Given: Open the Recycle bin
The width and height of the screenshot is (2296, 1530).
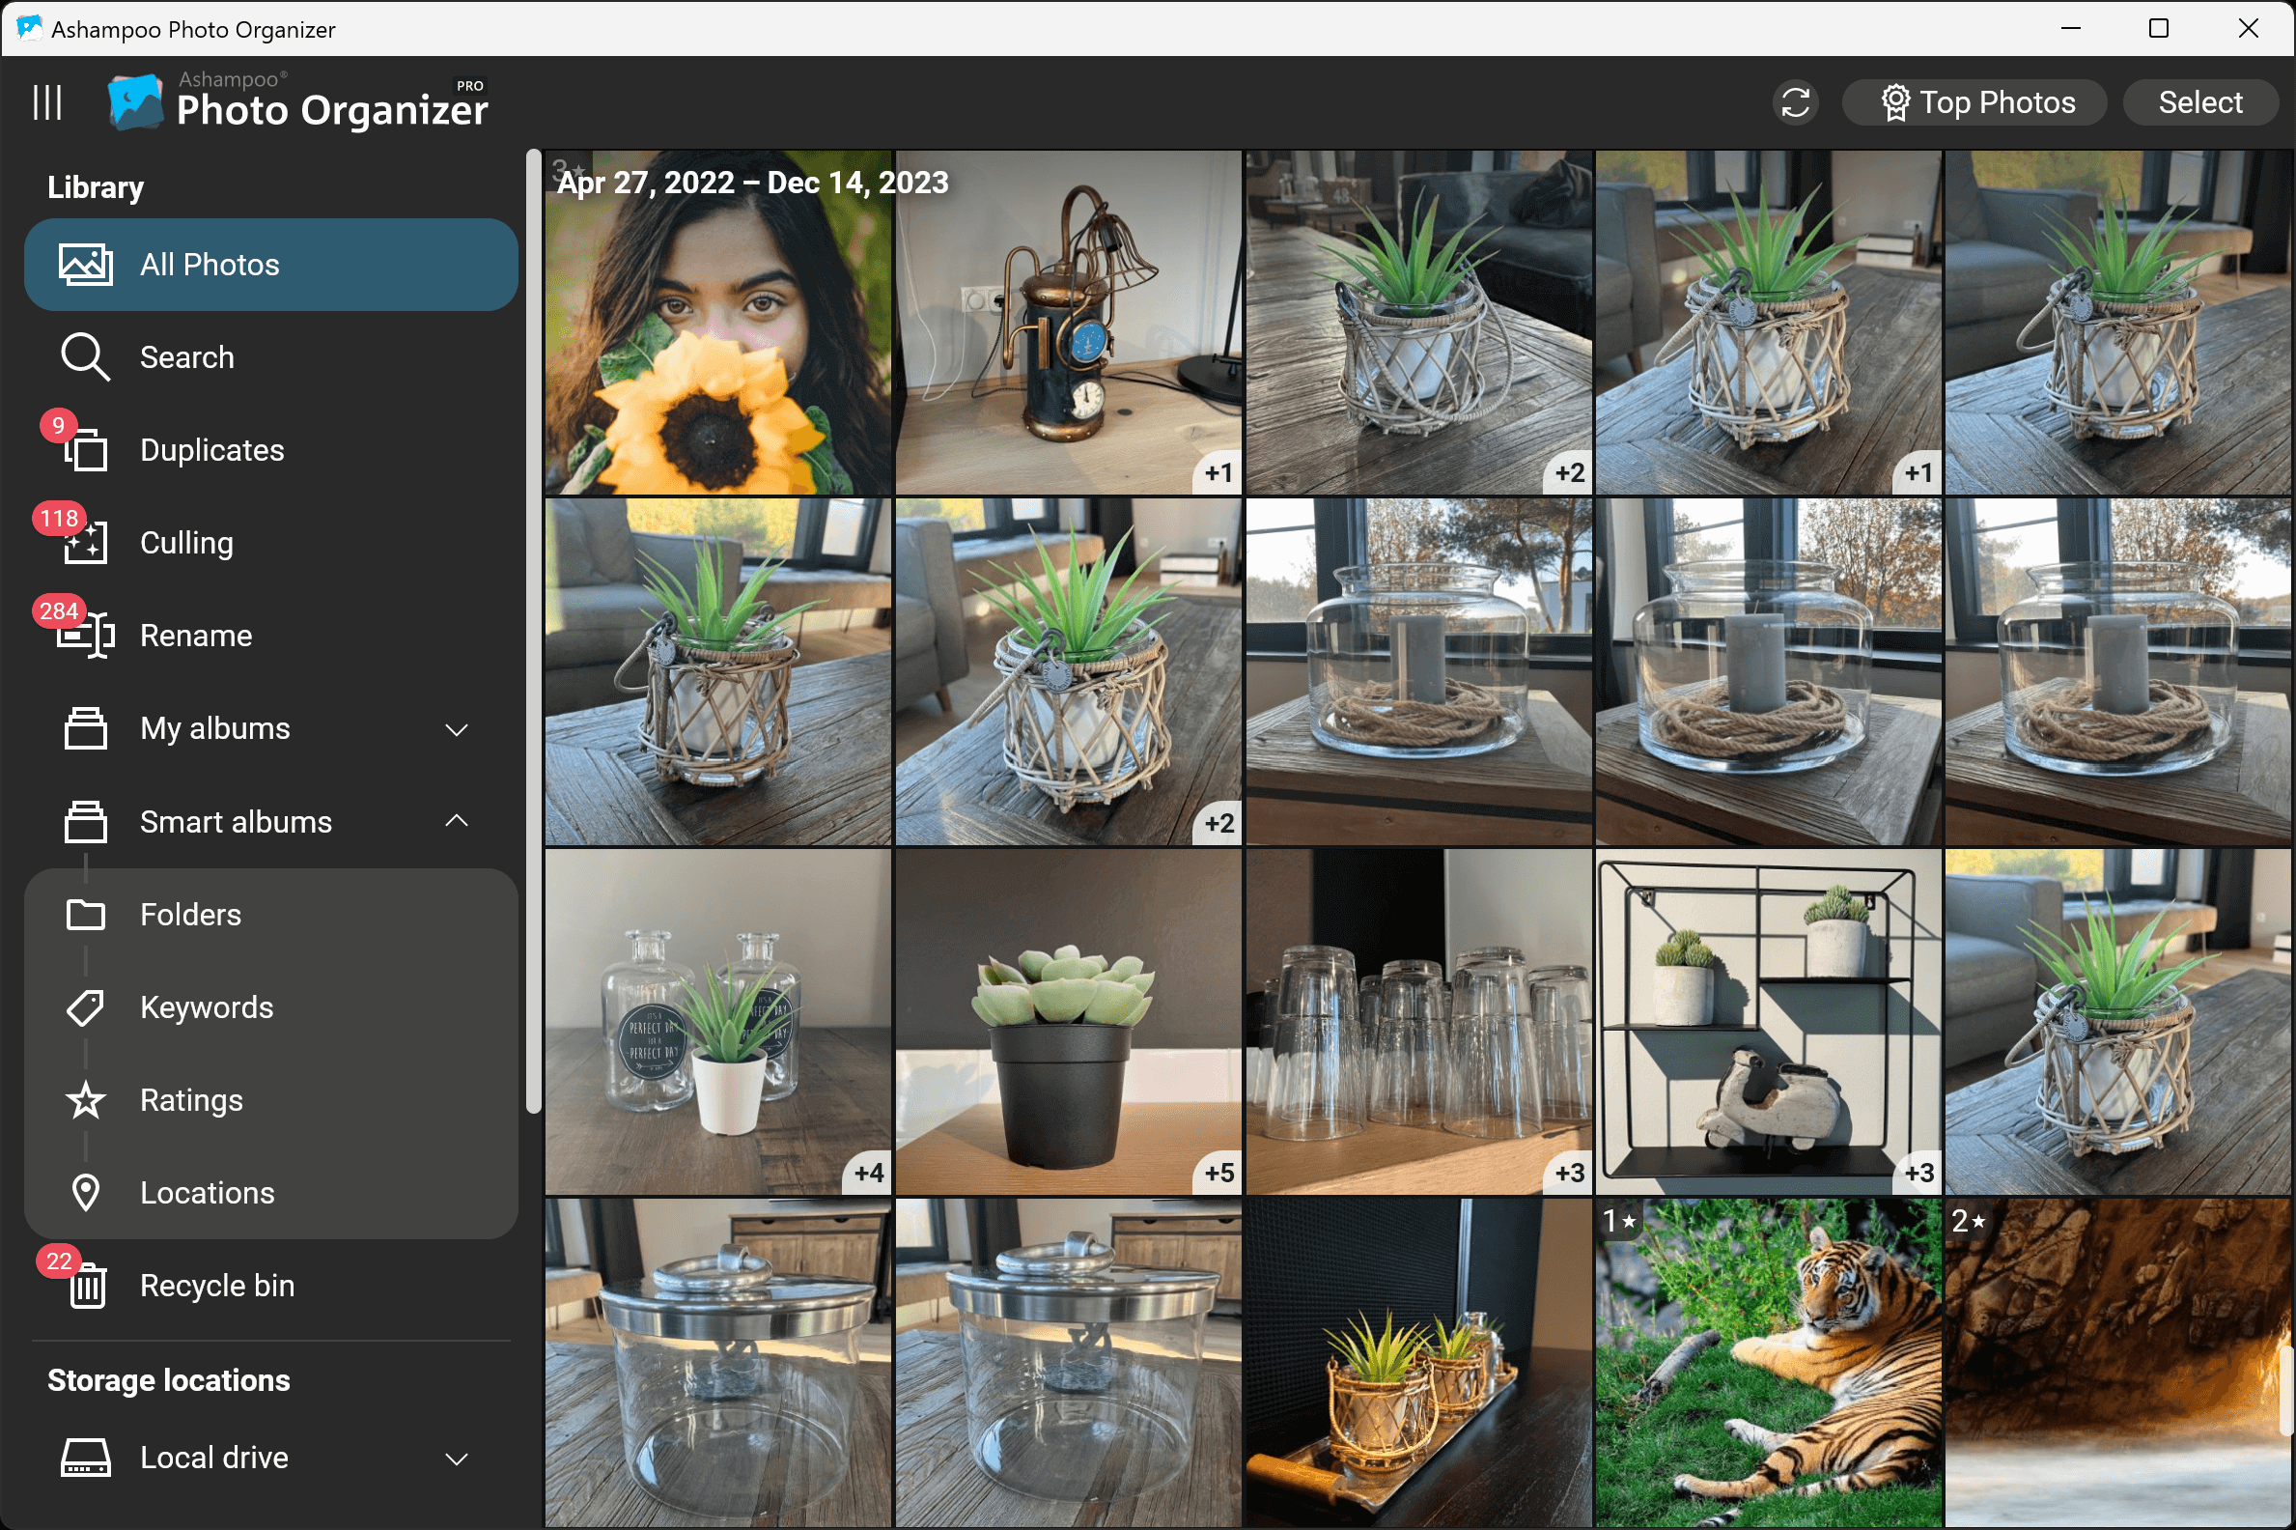Looking at the screenshot, I should click(216, 1285).
